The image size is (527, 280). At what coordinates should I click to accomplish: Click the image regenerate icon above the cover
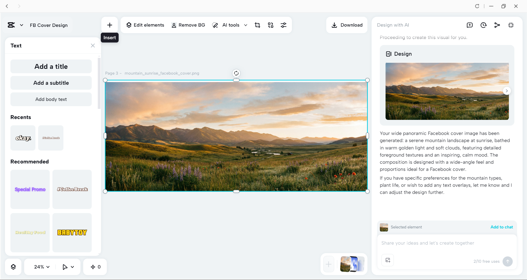pyautogui.click(x=236, y=73)
